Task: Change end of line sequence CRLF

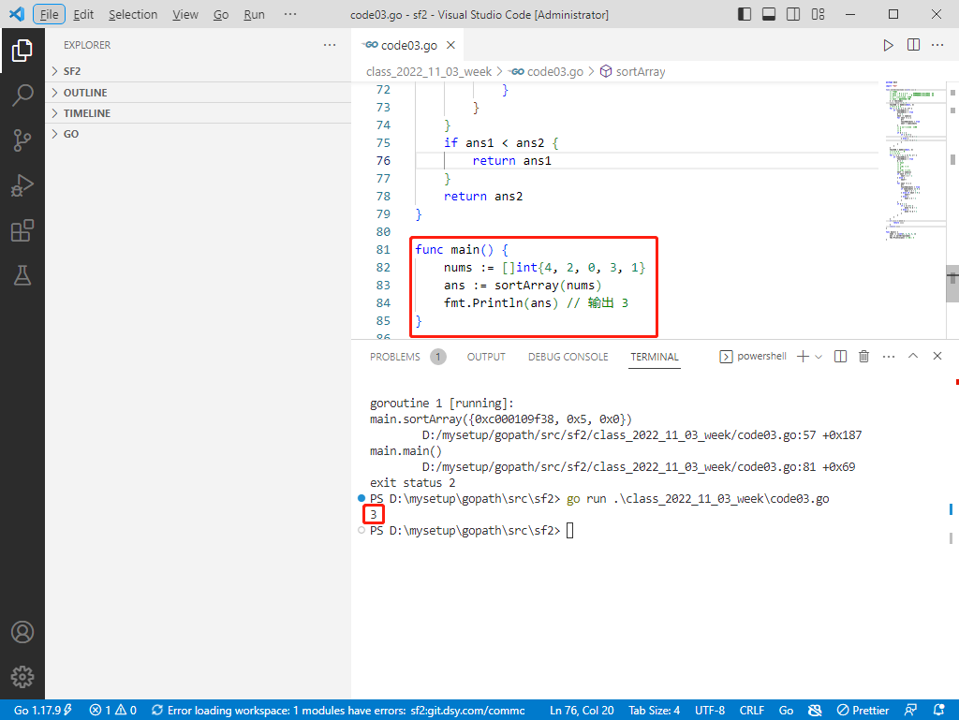Action: [752, 711]
